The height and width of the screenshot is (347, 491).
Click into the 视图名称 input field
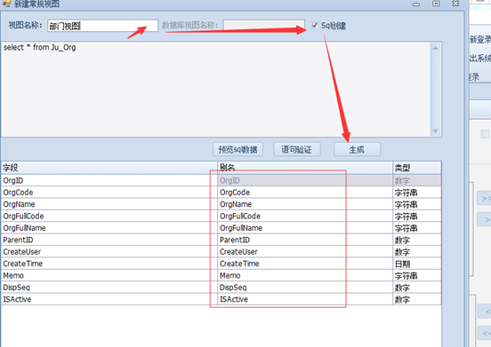tap(102, 26)
